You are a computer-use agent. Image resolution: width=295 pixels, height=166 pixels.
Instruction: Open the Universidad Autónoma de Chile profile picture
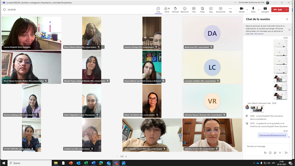tap(268, 3)
